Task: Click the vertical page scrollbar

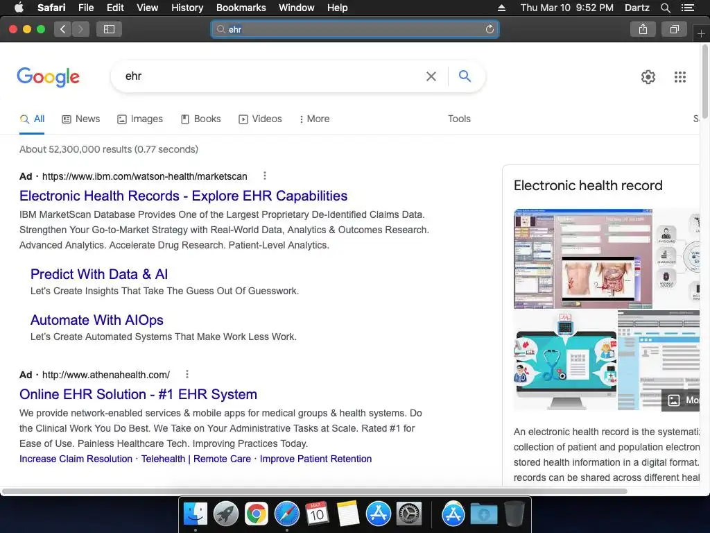Action: (705, 82)
